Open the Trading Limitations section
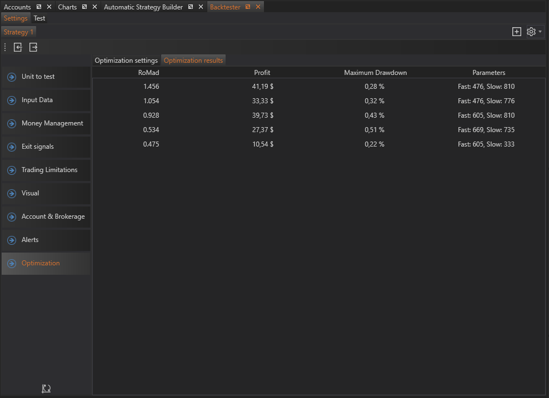The image size is (549, 398). click(x=49, y=170)
